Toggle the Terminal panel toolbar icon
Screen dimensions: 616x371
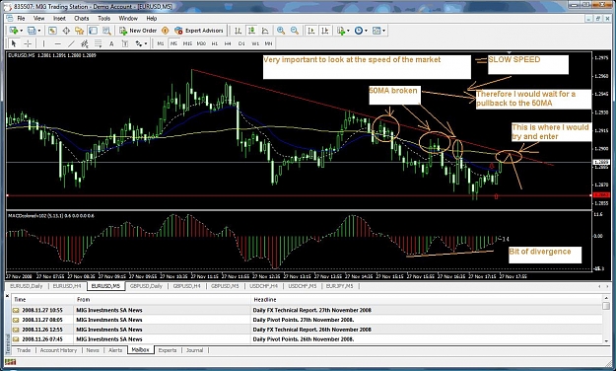(x=93, y=31)
